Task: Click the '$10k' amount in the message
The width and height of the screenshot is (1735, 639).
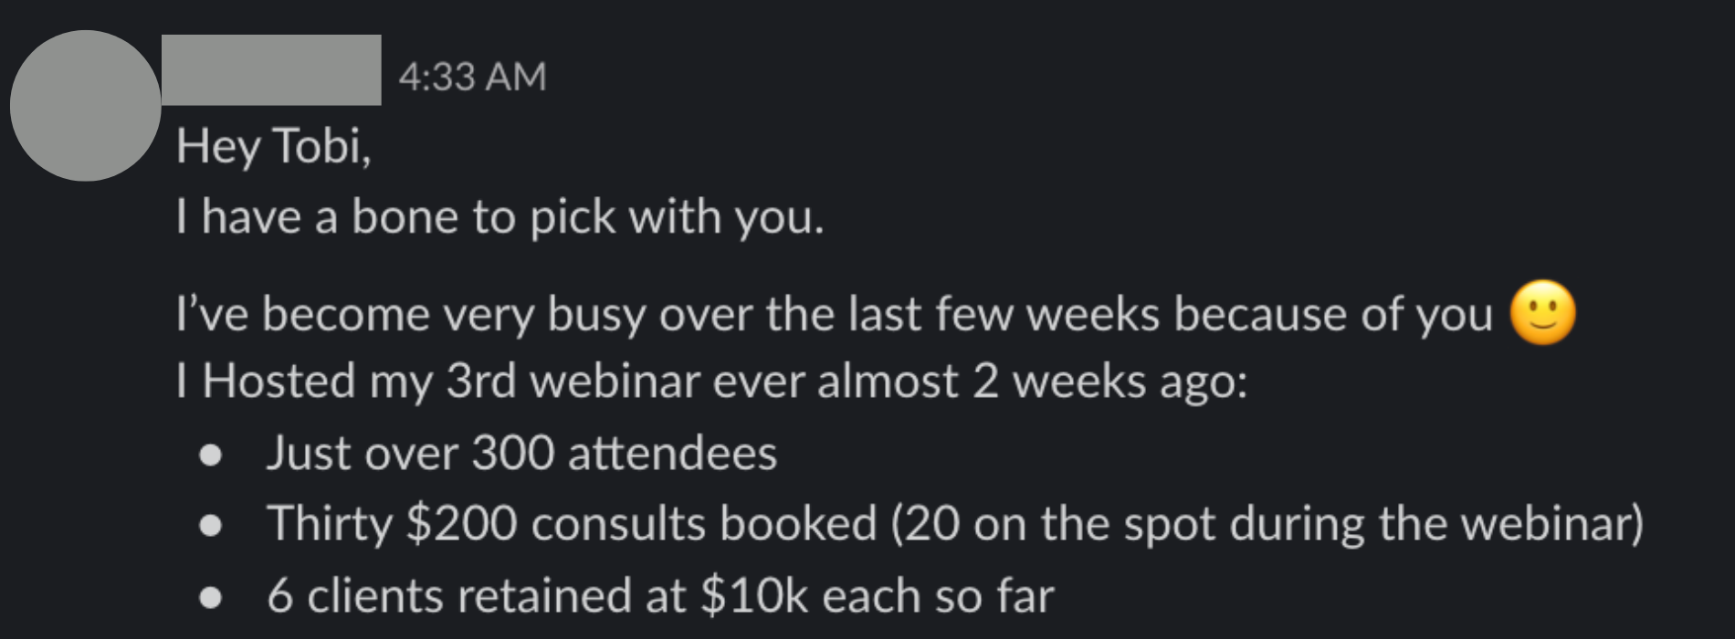Action: pyautogui.click(x=754, y=595)
